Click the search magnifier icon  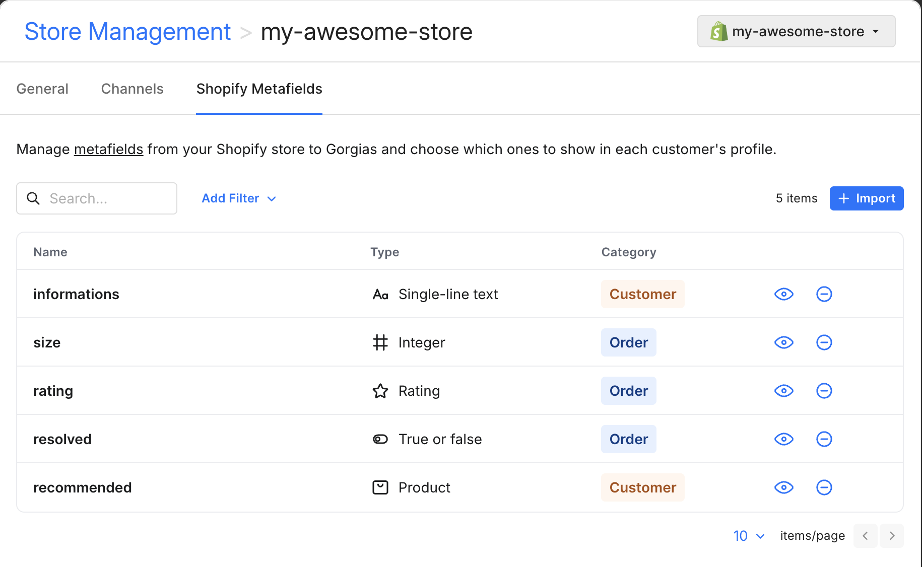tap(33, 198)
